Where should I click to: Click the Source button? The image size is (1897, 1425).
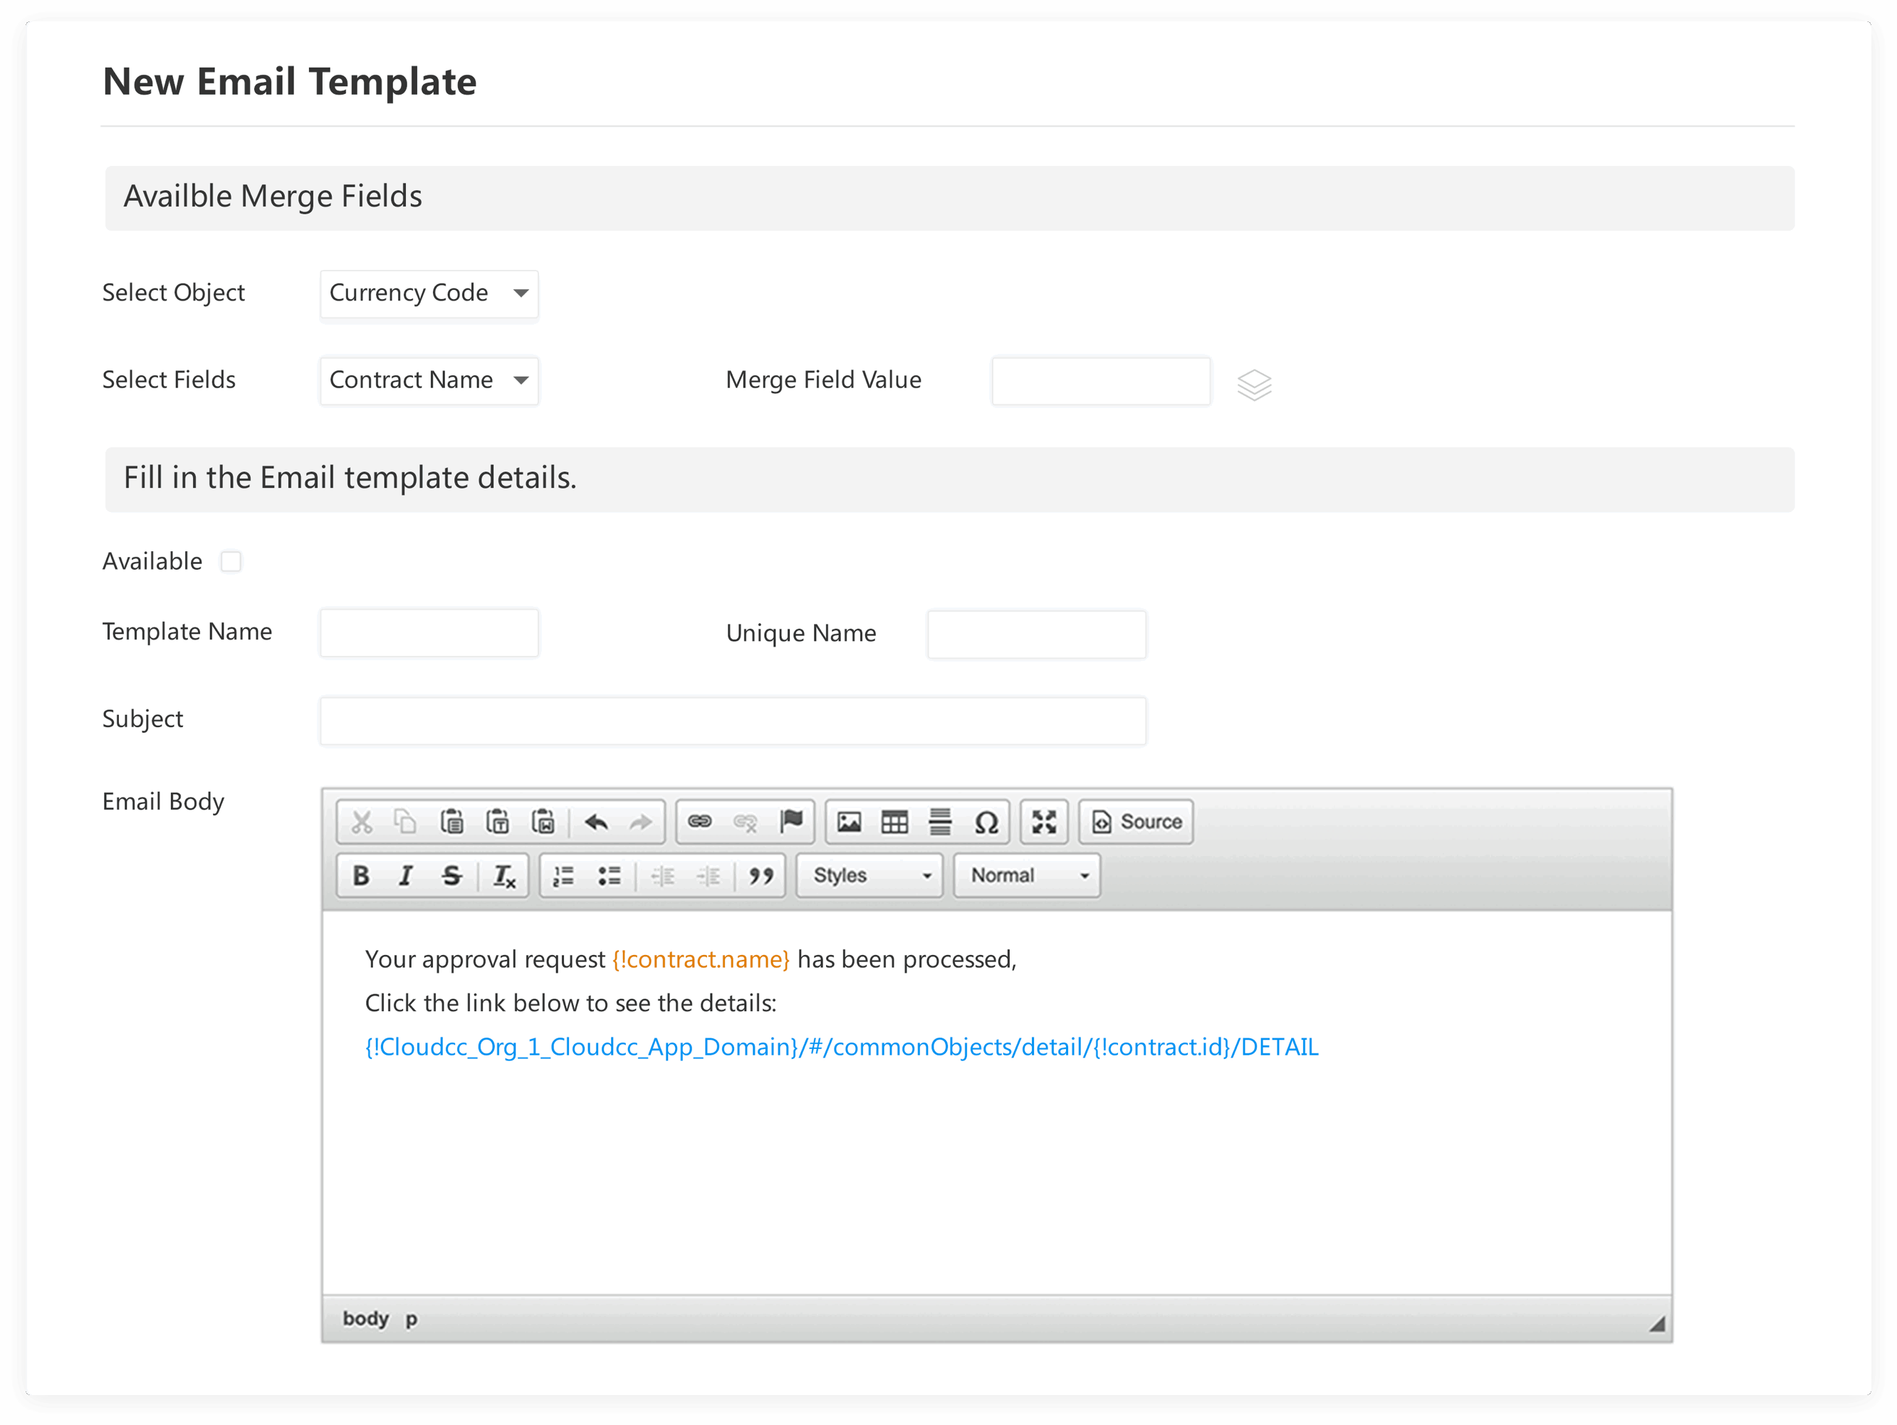pyautogui.click(x=1136, y=822)
